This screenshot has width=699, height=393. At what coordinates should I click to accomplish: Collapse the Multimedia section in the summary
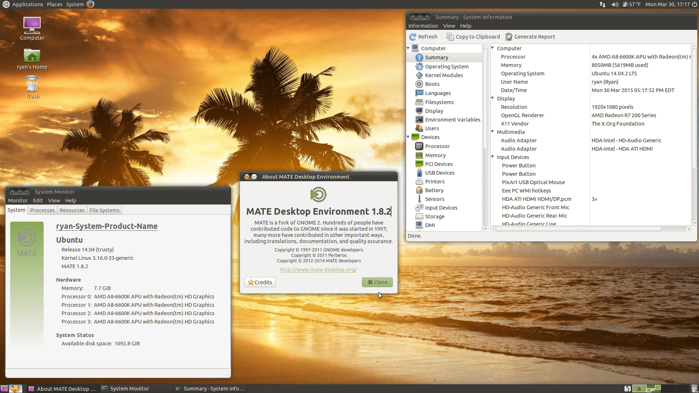[493, 132]
